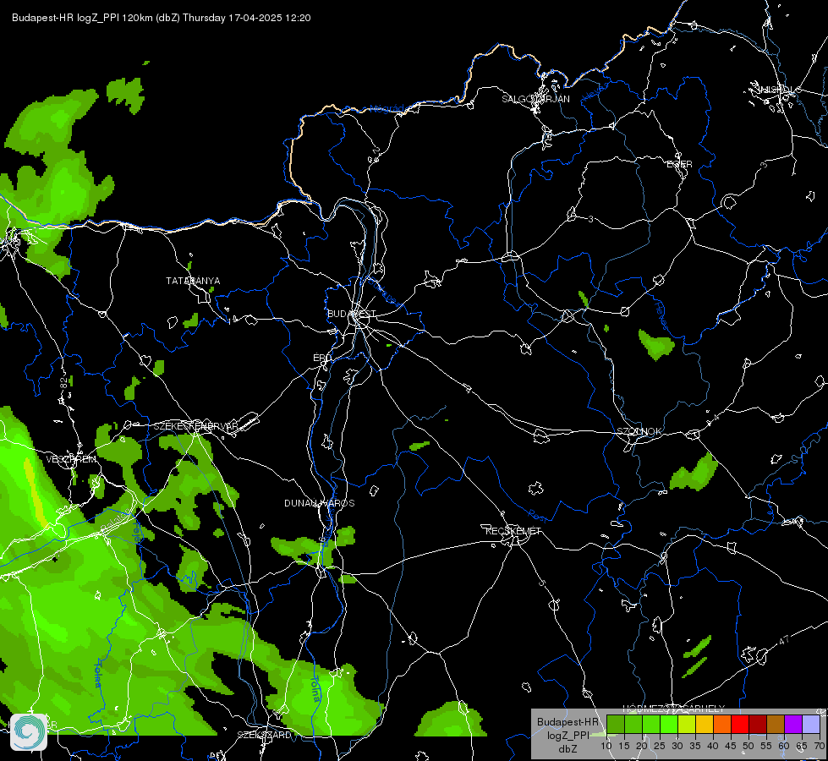This screenshot has height=761, width=828.
Task: Pick the 40-45 dBZ orange swatch
Action: pyautogui.click(x=722, y=725)
